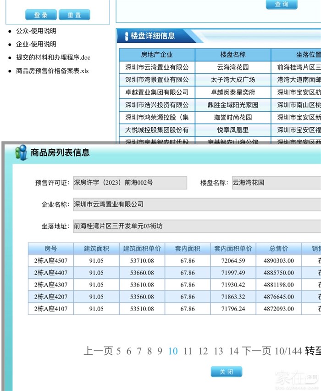Click the 商品房列表信息 people icon
The image size is (321, 391).
click(x=21, y=153)
